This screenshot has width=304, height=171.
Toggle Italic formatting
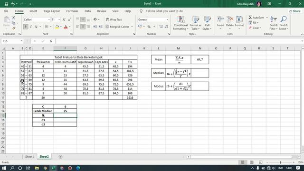(x=31, y=27)
